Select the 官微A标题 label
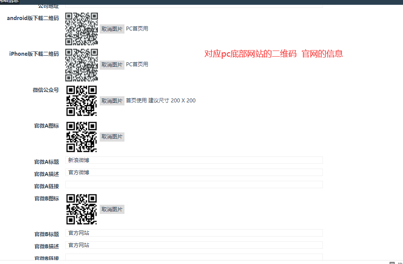The height and width of the screenshot is (264, 403). pos(47,162)
